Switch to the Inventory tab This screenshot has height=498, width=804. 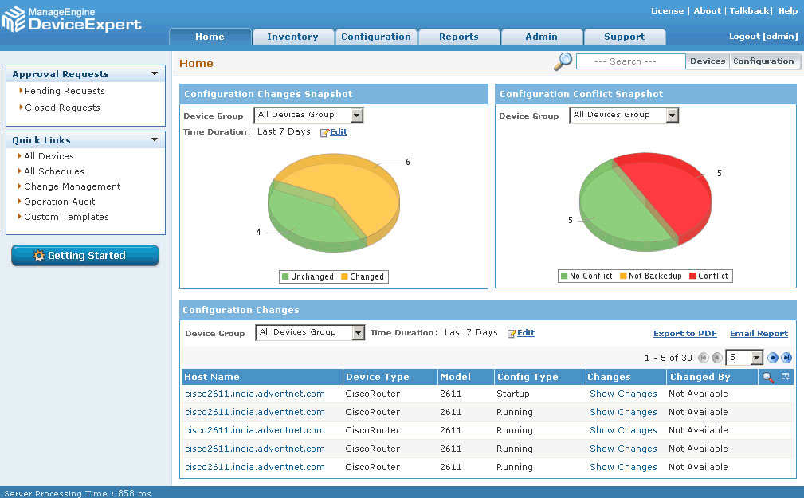(x=292, y=37)
